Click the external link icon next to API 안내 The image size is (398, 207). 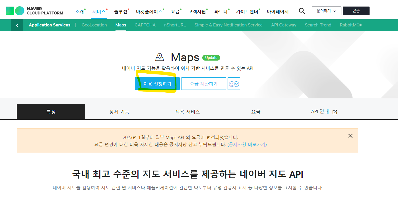[x=335, y=112]
